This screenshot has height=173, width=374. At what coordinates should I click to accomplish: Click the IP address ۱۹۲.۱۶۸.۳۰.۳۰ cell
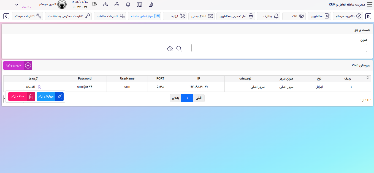pyautogui.click(x=199, y=87)
